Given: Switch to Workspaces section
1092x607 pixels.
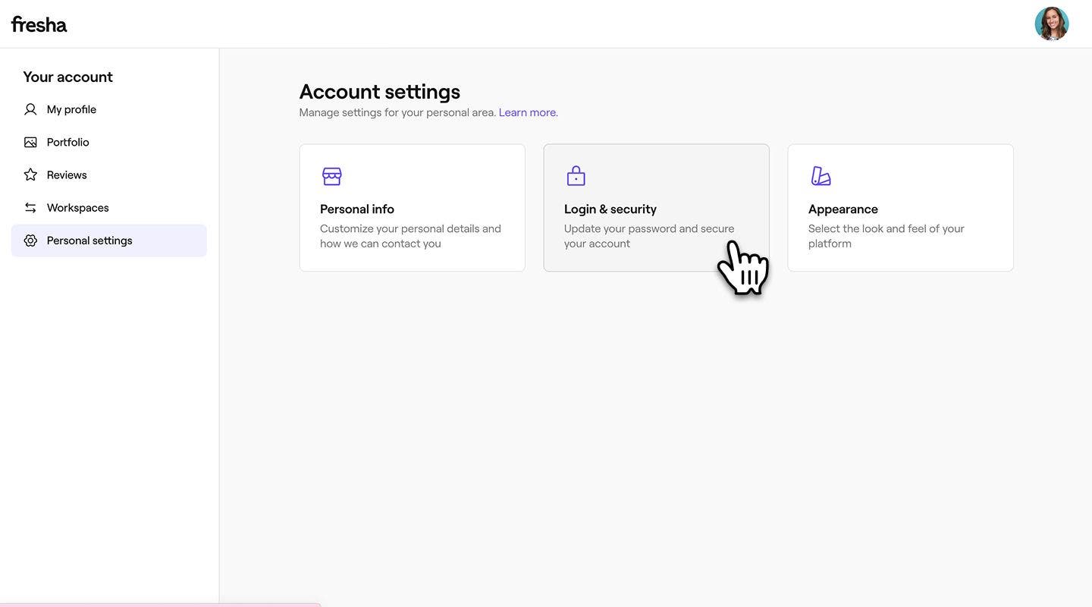Looking at the screenshot, I should 78,208.
